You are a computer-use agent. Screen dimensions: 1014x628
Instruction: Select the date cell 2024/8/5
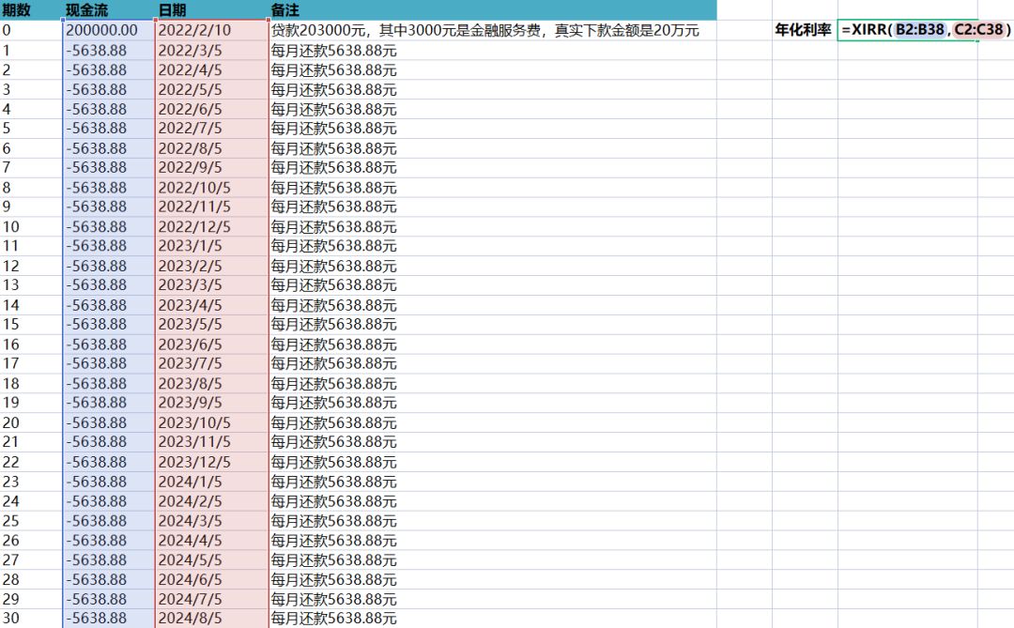[x=212, y=619]
